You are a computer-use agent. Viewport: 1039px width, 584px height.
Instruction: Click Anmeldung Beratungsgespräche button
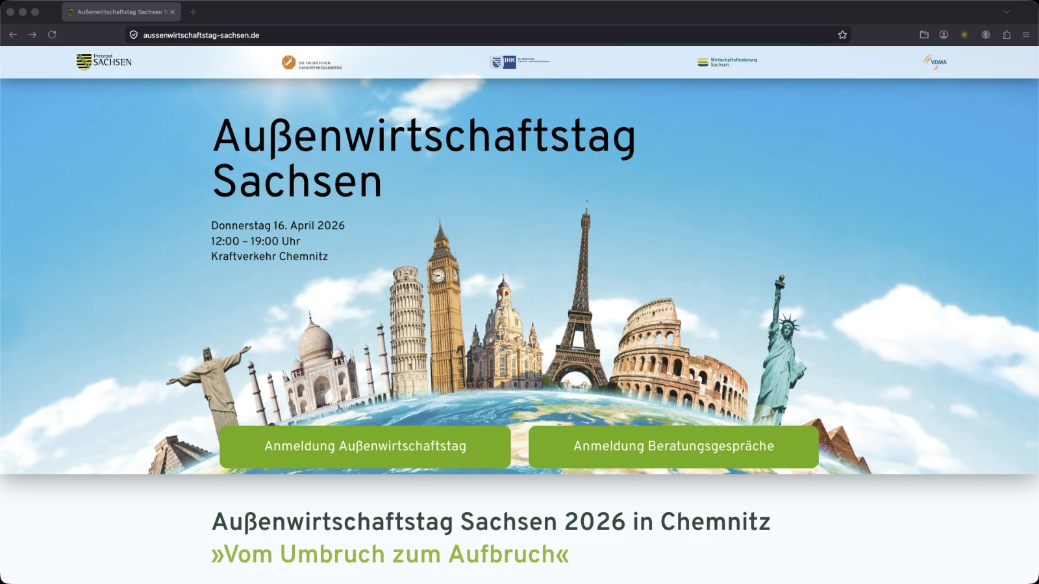pos(673,446)
